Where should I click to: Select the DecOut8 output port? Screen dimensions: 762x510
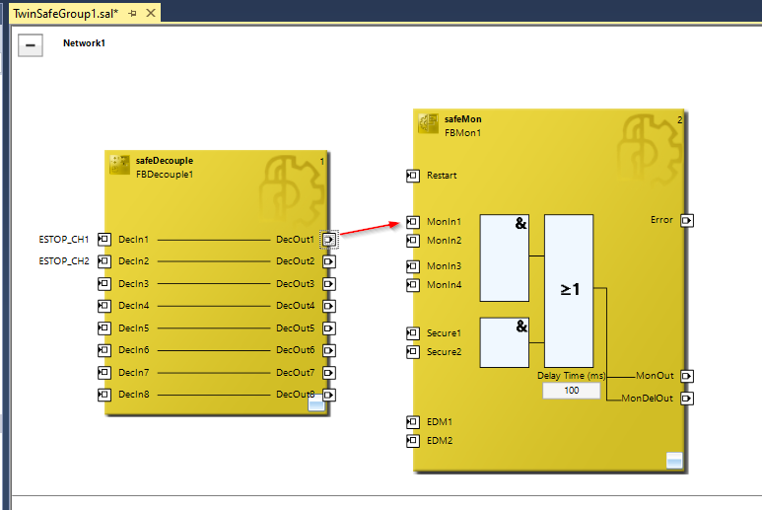pos(329,395)
